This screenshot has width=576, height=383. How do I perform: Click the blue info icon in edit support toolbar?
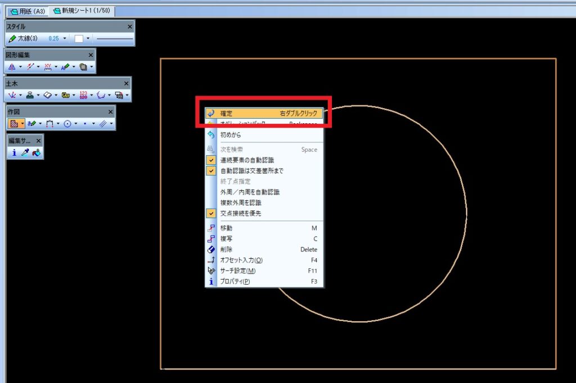pos(14,153)
